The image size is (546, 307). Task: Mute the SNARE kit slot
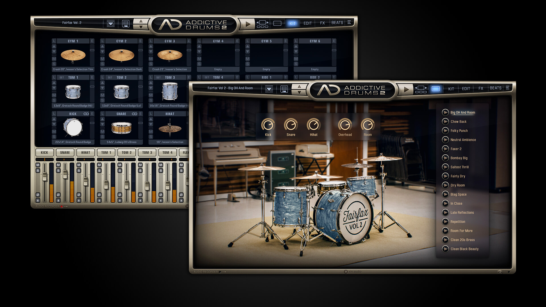click(102, 132)
